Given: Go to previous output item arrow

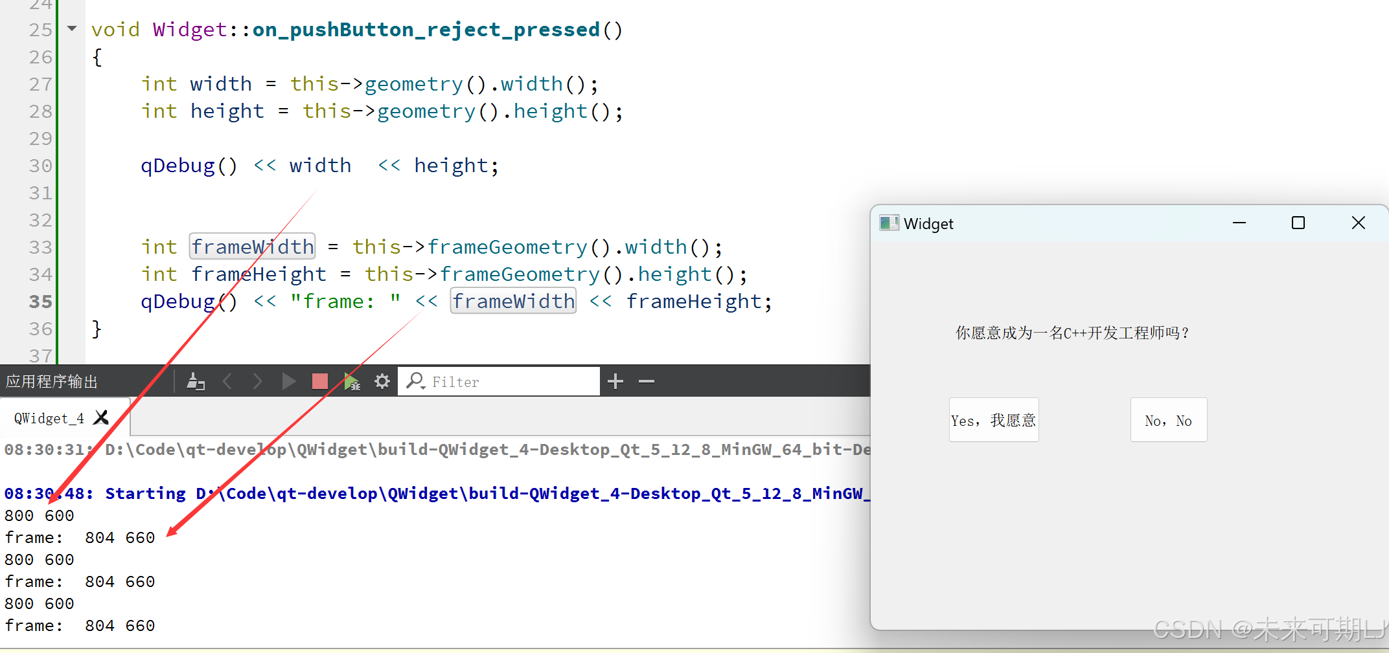Looking at the screenshot, I should 227,381.
